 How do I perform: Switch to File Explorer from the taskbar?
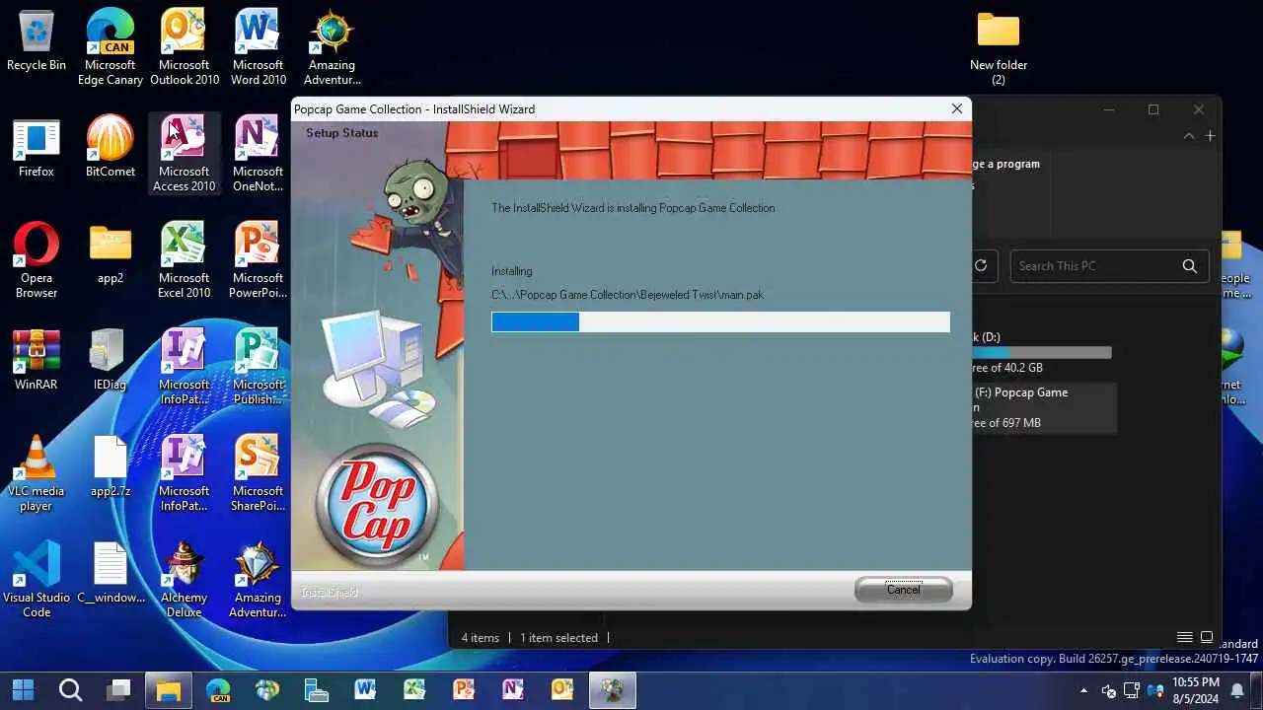(169, 689)
